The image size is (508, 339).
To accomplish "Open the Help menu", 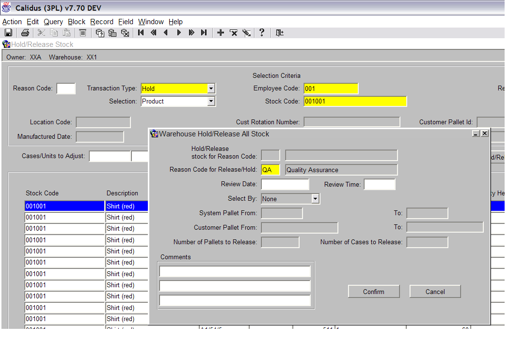I will (175, 22).
